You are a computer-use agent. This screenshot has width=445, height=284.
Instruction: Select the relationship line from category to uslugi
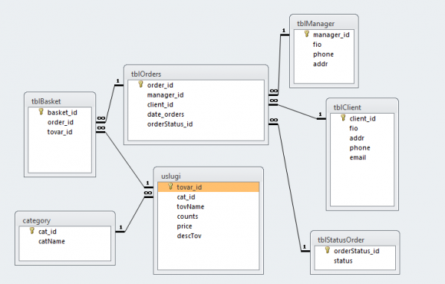click(134, 214)
